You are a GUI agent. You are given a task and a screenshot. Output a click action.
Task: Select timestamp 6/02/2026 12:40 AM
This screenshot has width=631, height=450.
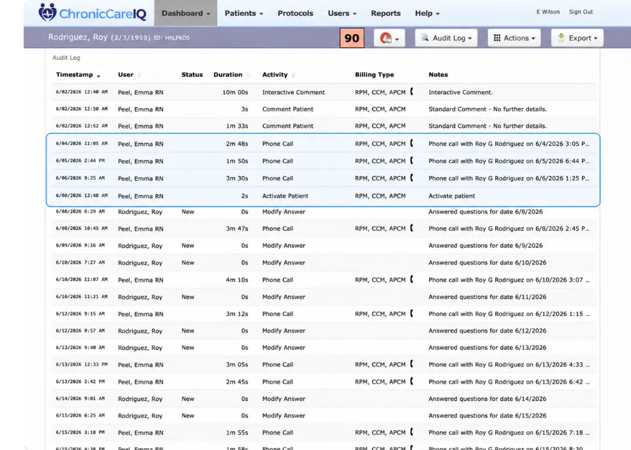click(82, 92)
